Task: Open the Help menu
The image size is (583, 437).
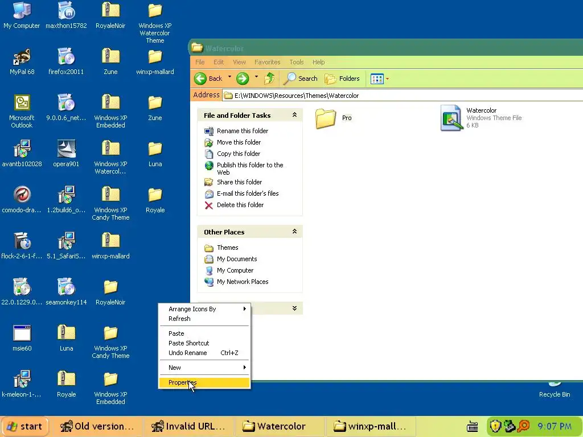Action: pos(318,62)
